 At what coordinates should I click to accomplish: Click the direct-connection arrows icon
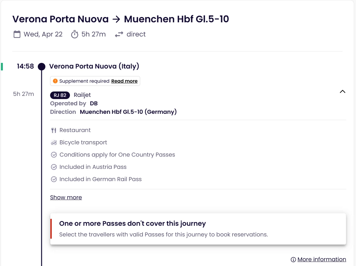click(x=119, y=35)
